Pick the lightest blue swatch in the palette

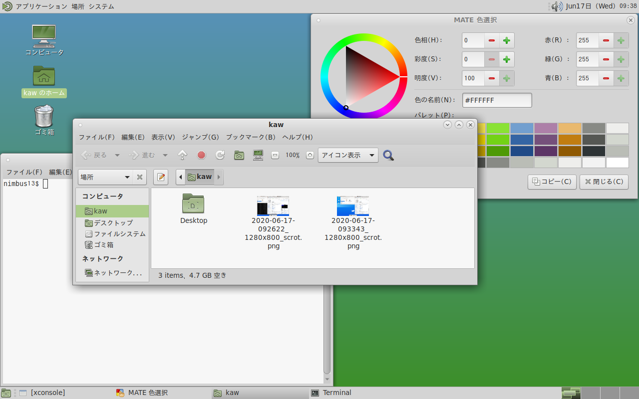(x=522, y=128)
